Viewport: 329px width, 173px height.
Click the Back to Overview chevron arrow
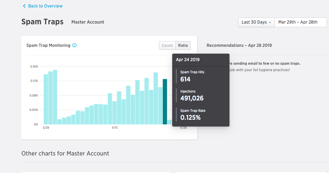(x=24, y=6)
